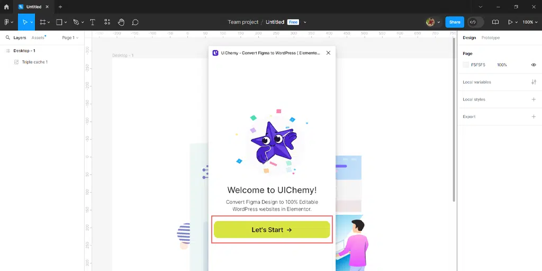The width and height of the screenshot is (542, 271).
Task: Expand shape tools dropdown arrow
Action: pos(65,22)
